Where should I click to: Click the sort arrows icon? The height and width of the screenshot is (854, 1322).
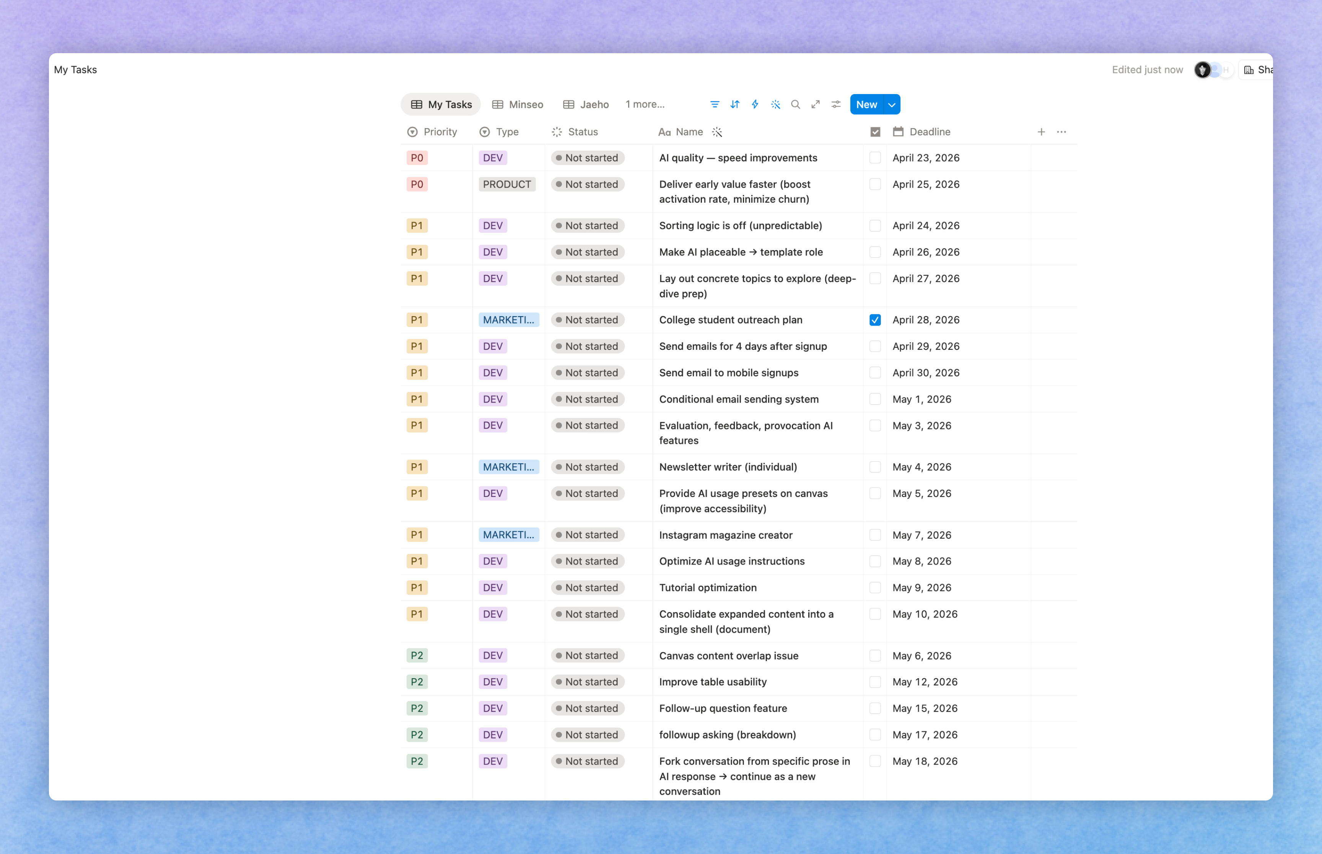coord(734,104)
